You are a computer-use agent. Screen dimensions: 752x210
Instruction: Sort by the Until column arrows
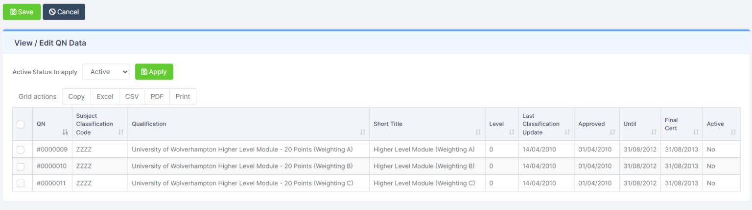[x=654, y=132]
